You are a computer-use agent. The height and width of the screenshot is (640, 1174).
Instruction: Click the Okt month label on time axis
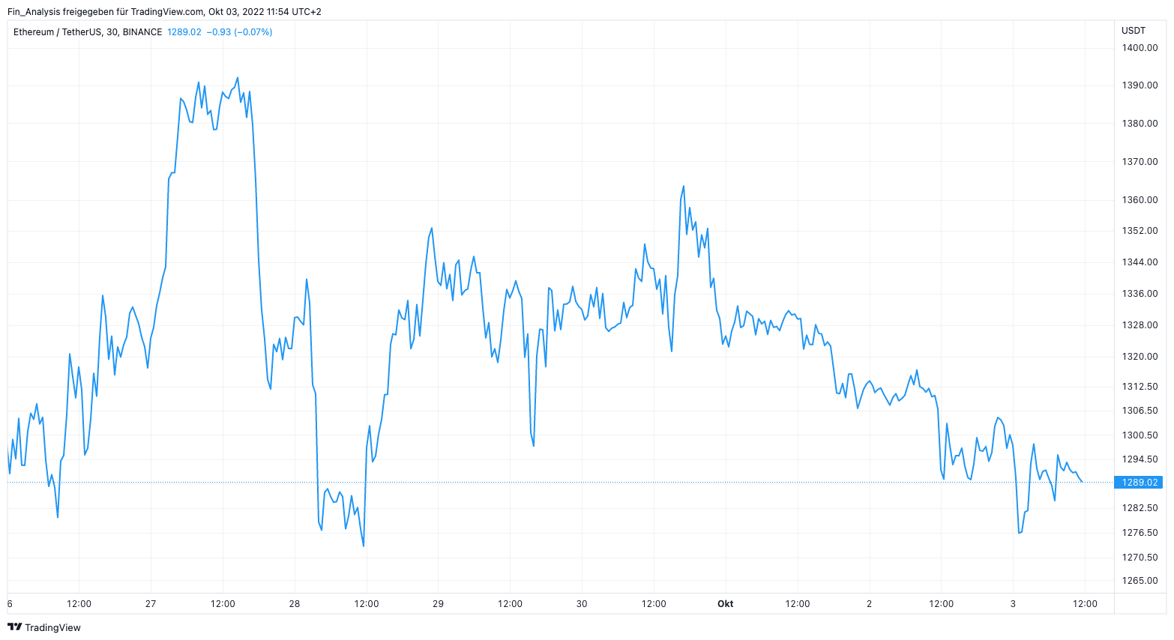(x=726, y=604)
